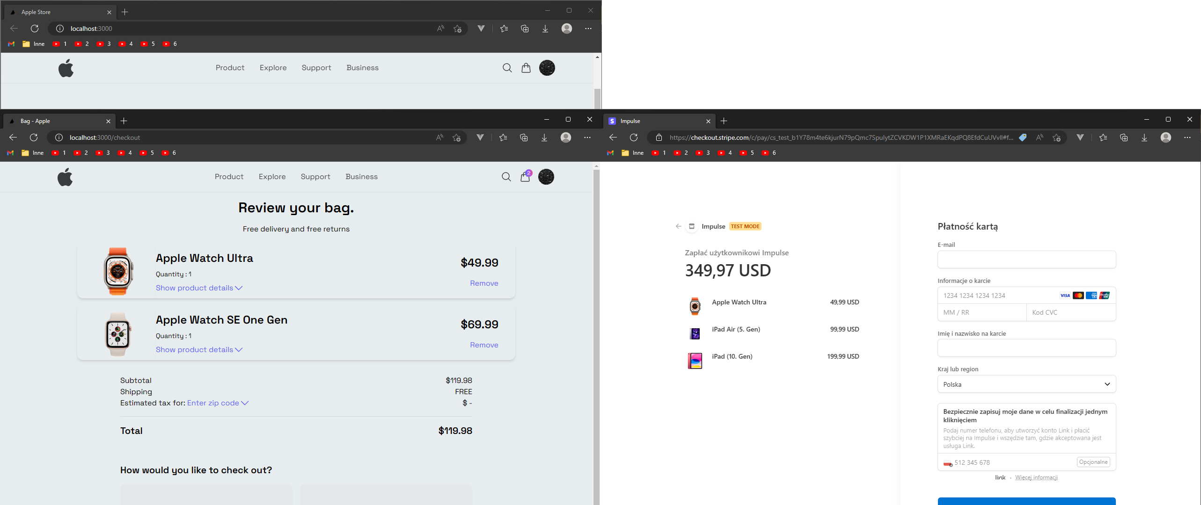Click the favorites star icon in localhost:3000/checkout window
Screen dimensions: 1201x505
503,137
